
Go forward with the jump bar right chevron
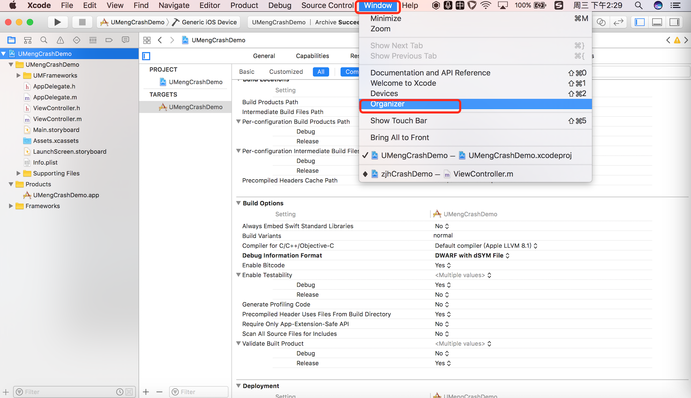(x=172, y=40)
